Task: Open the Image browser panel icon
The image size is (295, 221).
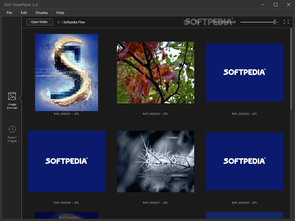Action: [12, 96]
